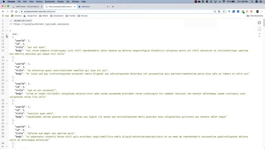265x149 pixels.
Task: Open the Apps bookmark shortcut
Action: tap(5, 16)
